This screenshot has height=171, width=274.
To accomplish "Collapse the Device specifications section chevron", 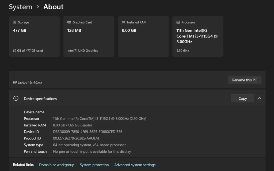I will coord(259,98).
